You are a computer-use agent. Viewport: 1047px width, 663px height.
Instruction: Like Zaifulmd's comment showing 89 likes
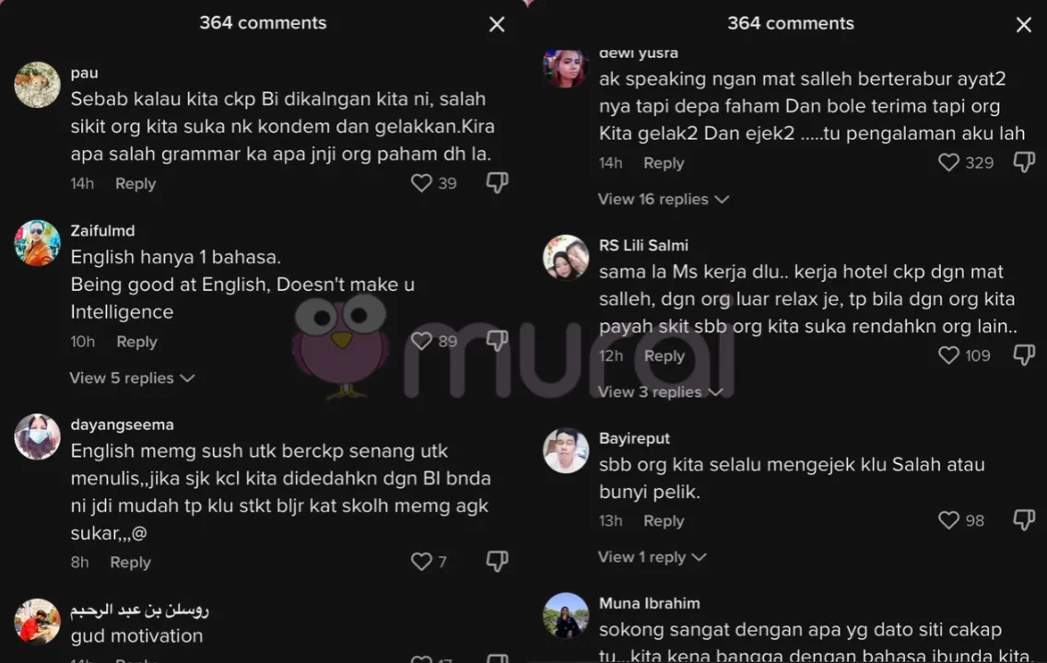(x=421, y=341)
